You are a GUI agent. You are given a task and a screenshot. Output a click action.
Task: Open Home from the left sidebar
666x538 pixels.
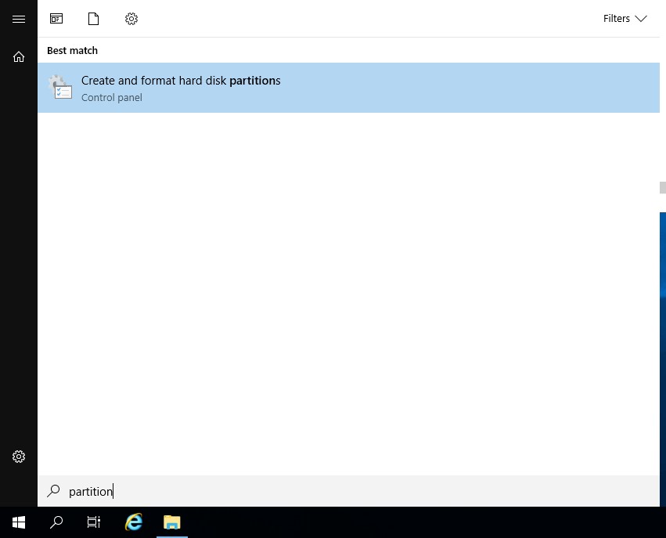(x=18, y=56)
